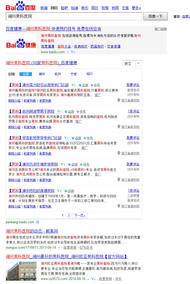Click the Baidu 健康 logo thumbnail
Screen dimensions: 190x284
(21, 43)
